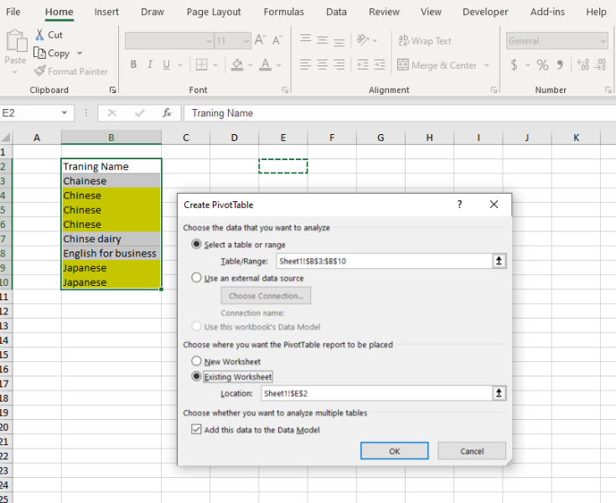The width and height of the screenshot is (616, 503).
Task: Switch to the Formulas tab
Action: (283, 13)
